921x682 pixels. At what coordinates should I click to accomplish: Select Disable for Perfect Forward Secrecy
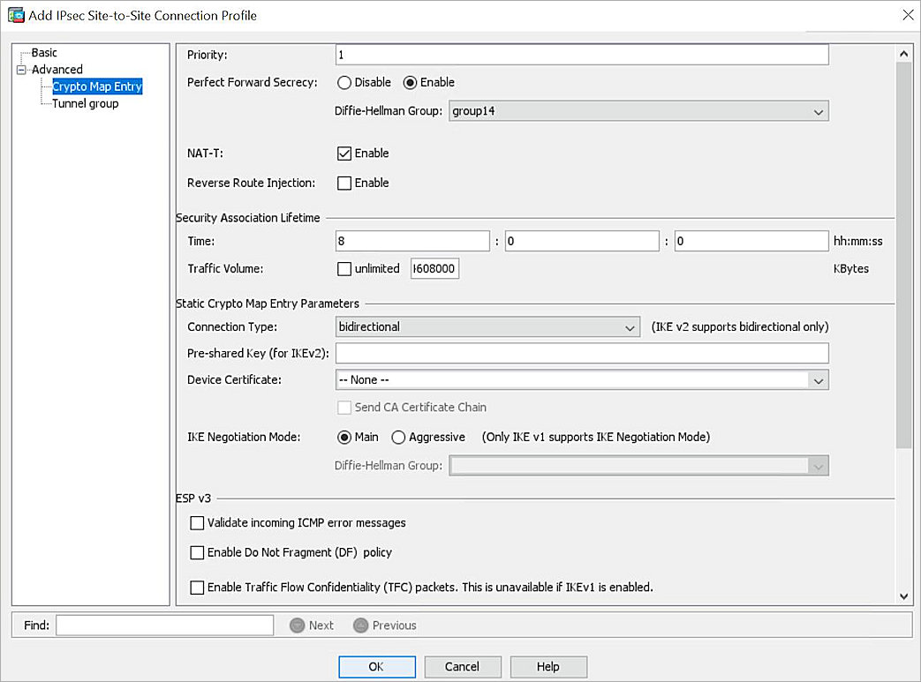tap(344, 82)
